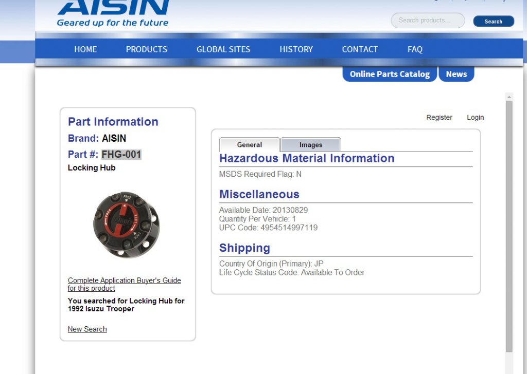
Task: Click the Hazardous Material Information heading
Action: tap(307, 158)
